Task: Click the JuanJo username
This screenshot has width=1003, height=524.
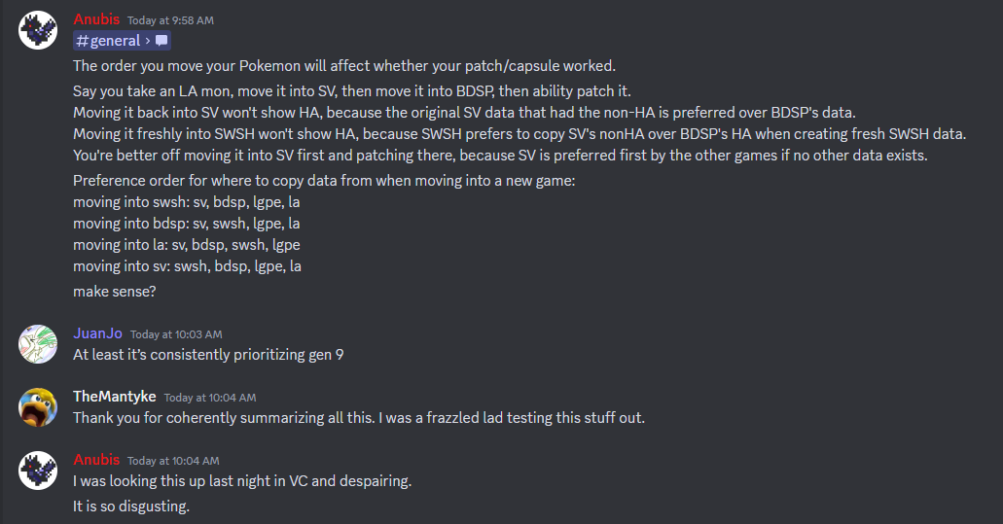Action: [x=97, y=333]
